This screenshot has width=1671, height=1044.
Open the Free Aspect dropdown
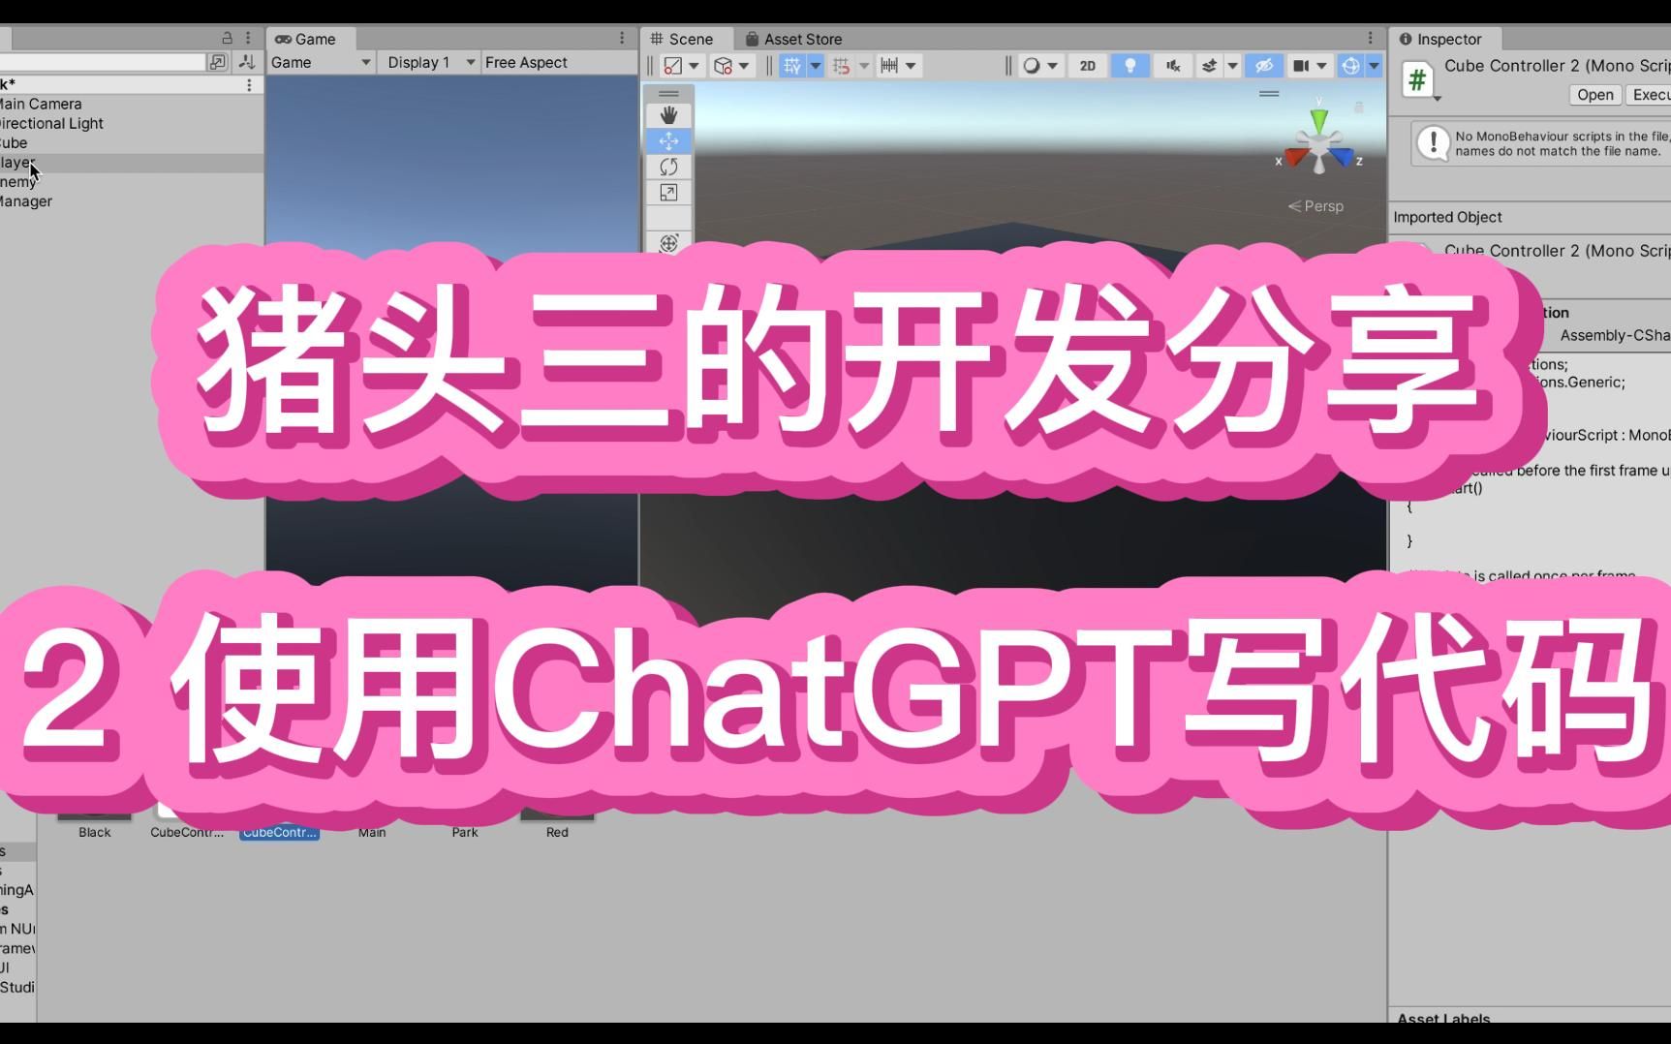[x=526, y=62]
